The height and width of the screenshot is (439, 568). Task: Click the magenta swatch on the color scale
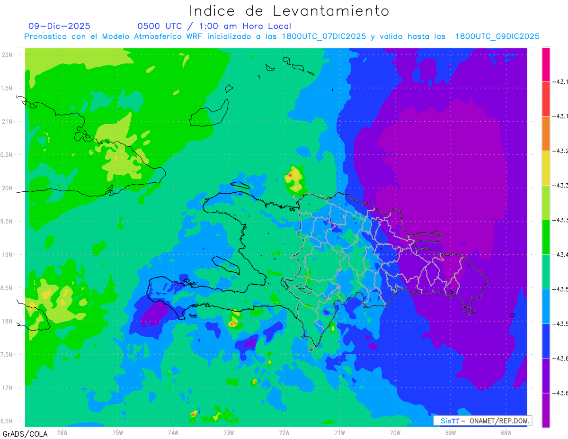pos(546,64)
